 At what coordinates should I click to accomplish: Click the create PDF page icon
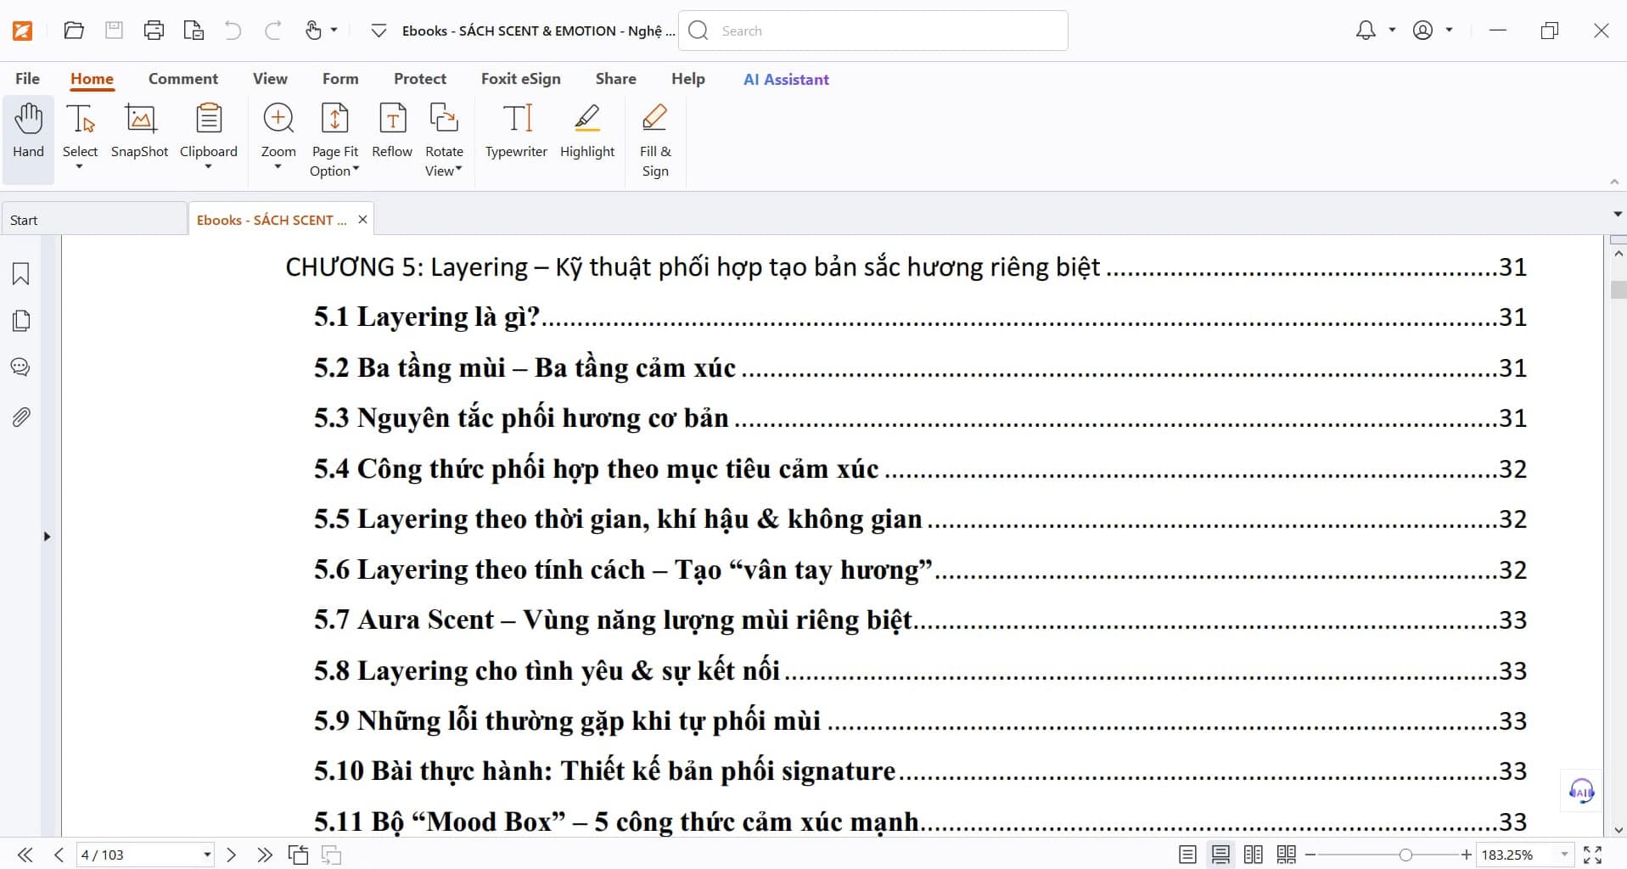coord(194,31)
